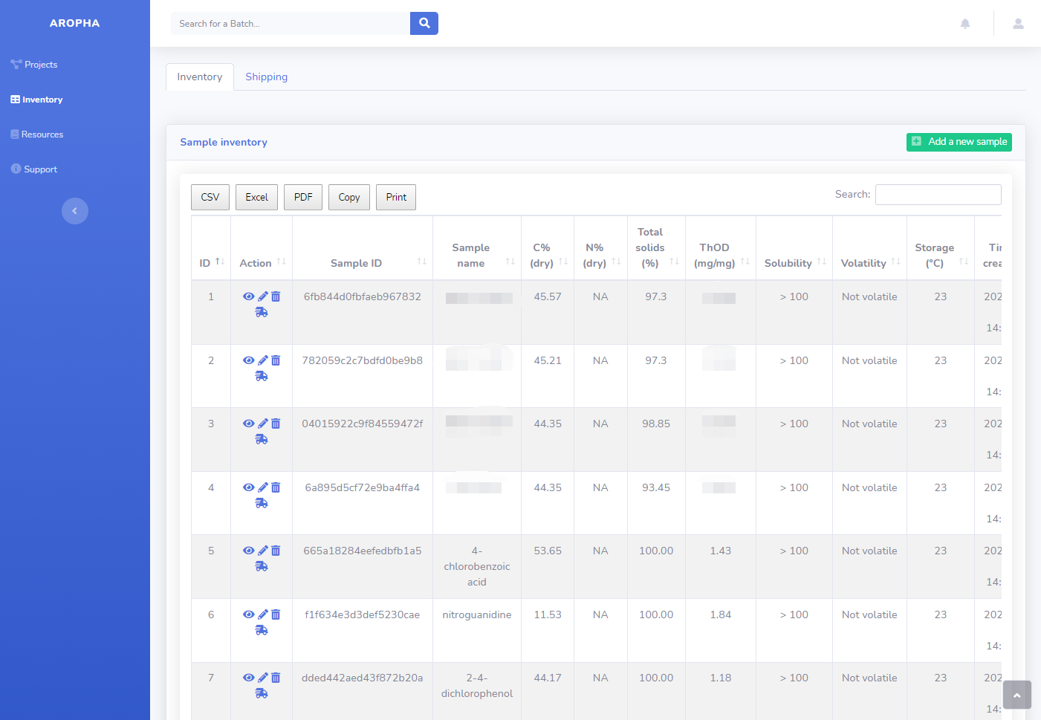Add a new sample to the inventory
Screen dimensions: 1041x720
(x=959, y=142)
